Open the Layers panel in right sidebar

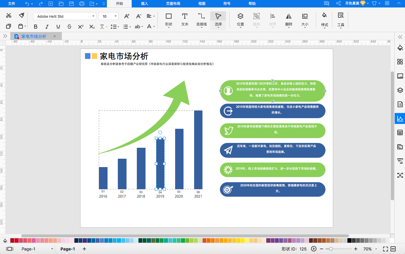[x=400, y=90]
